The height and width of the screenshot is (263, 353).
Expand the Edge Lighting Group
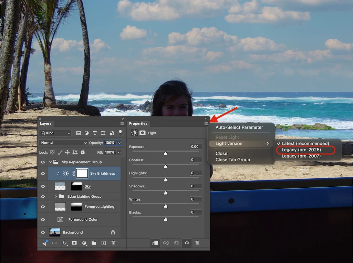[x=56, y=196]
